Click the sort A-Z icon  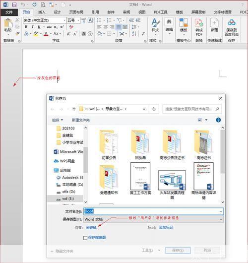134,34
